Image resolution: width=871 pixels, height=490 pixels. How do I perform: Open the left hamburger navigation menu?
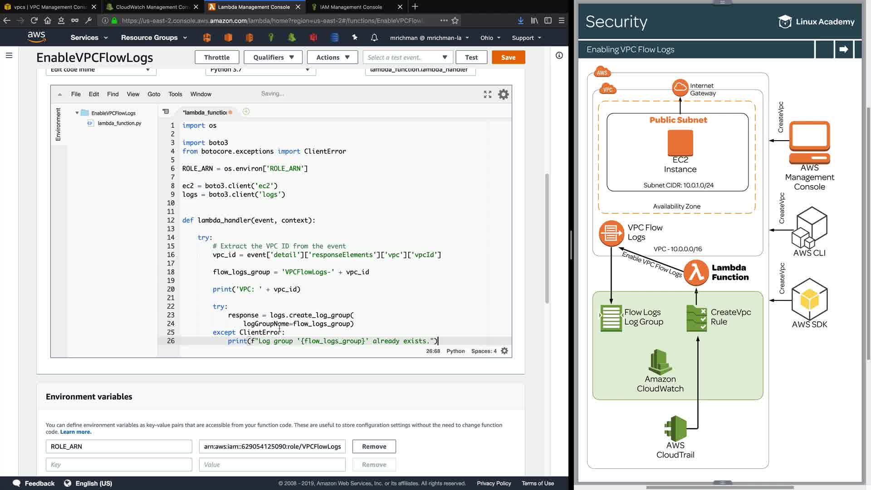tap(9, 55)
